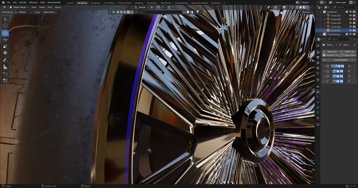This screenshot has height=188, width=358.
Task: Hide Circle.001 in viewport via eye icon
Action: tap(351, 15)
